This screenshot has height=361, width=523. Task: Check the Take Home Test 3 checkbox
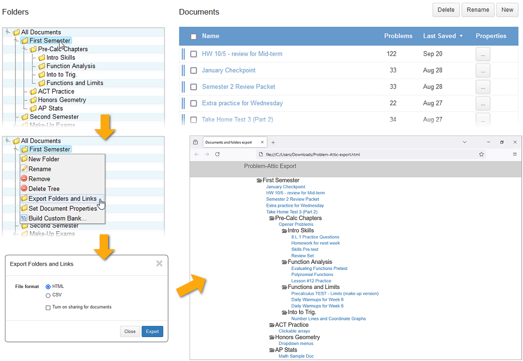(194, 120)
